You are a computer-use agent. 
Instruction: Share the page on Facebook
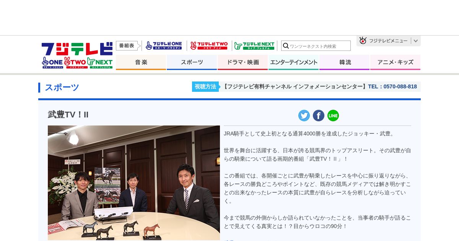pyautogui.click(x=319, y=116)
